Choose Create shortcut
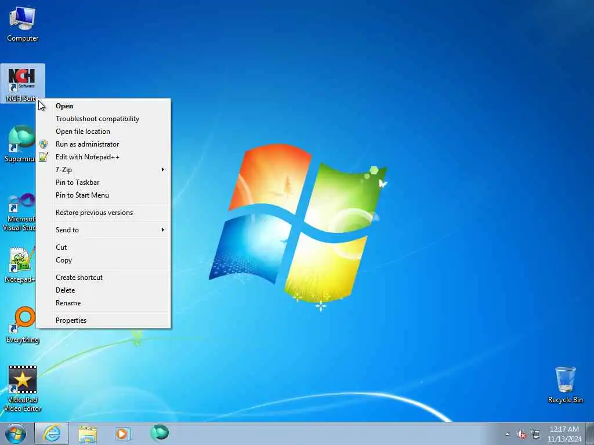Screen dimensions: 594x445 click(103, 278)
